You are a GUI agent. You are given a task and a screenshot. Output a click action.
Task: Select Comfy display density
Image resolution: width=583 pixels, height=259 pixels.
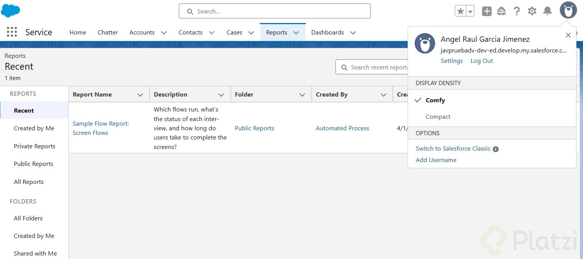point(435,100)
